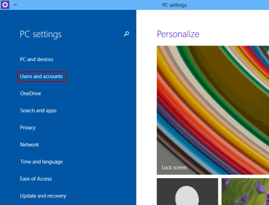Open the Lock screen preview image
Viewport: 269px width, 205px height.
tap(213, 108)
